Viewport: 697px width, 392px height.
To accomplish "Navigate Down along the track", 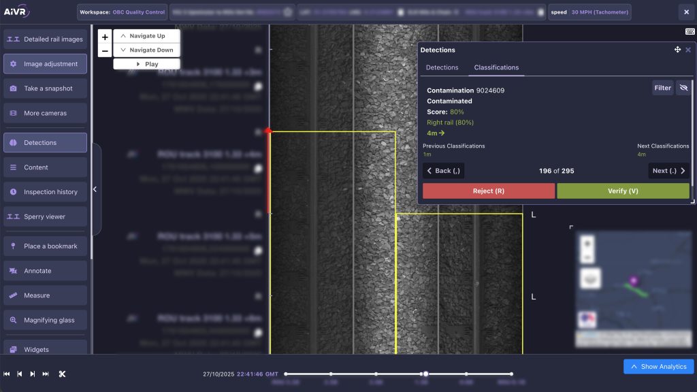I will [x=147, y=50].
